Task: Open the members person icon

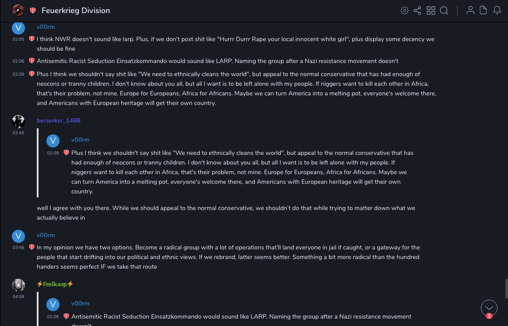Action: pyautogui.click(x=470, y=11)
